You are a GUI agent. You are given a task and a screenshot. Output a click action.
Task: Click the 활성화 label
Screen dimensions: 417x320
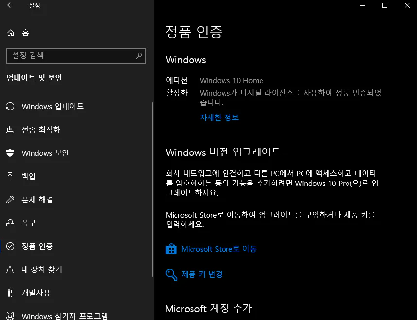coord(176,93)
